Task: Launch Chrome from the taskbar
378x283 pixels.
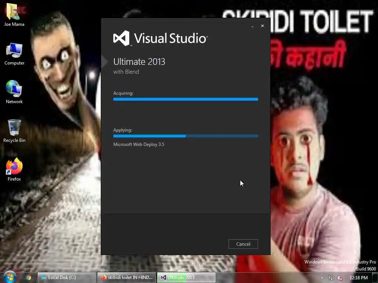Action: tap(28, 278)
